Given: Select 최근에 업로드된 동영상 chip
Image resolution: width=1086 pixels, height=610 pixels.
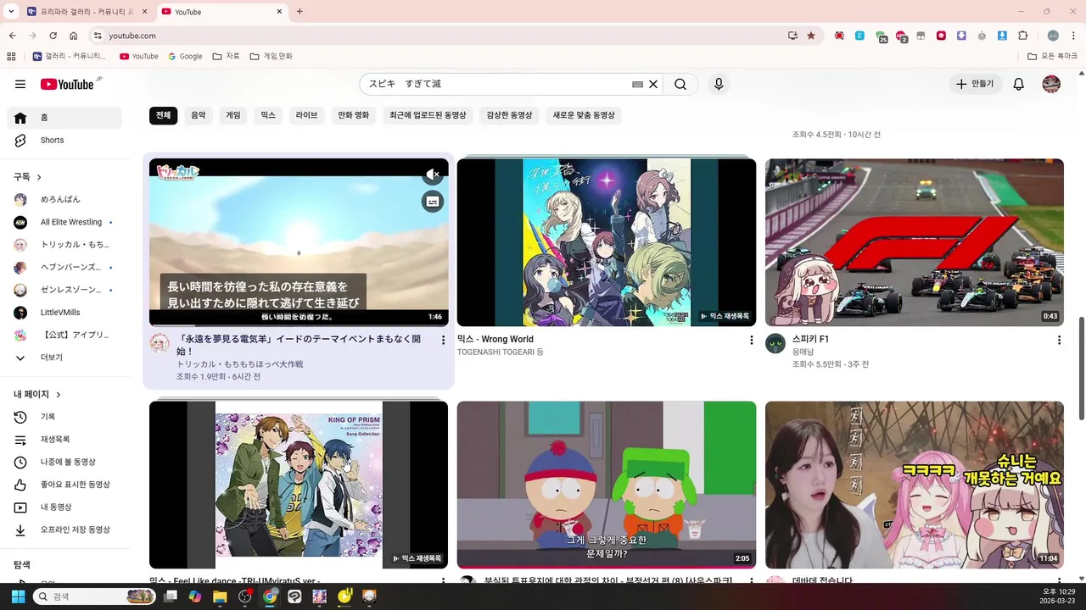Looking at the screenshot, I should tap(428, 115).
